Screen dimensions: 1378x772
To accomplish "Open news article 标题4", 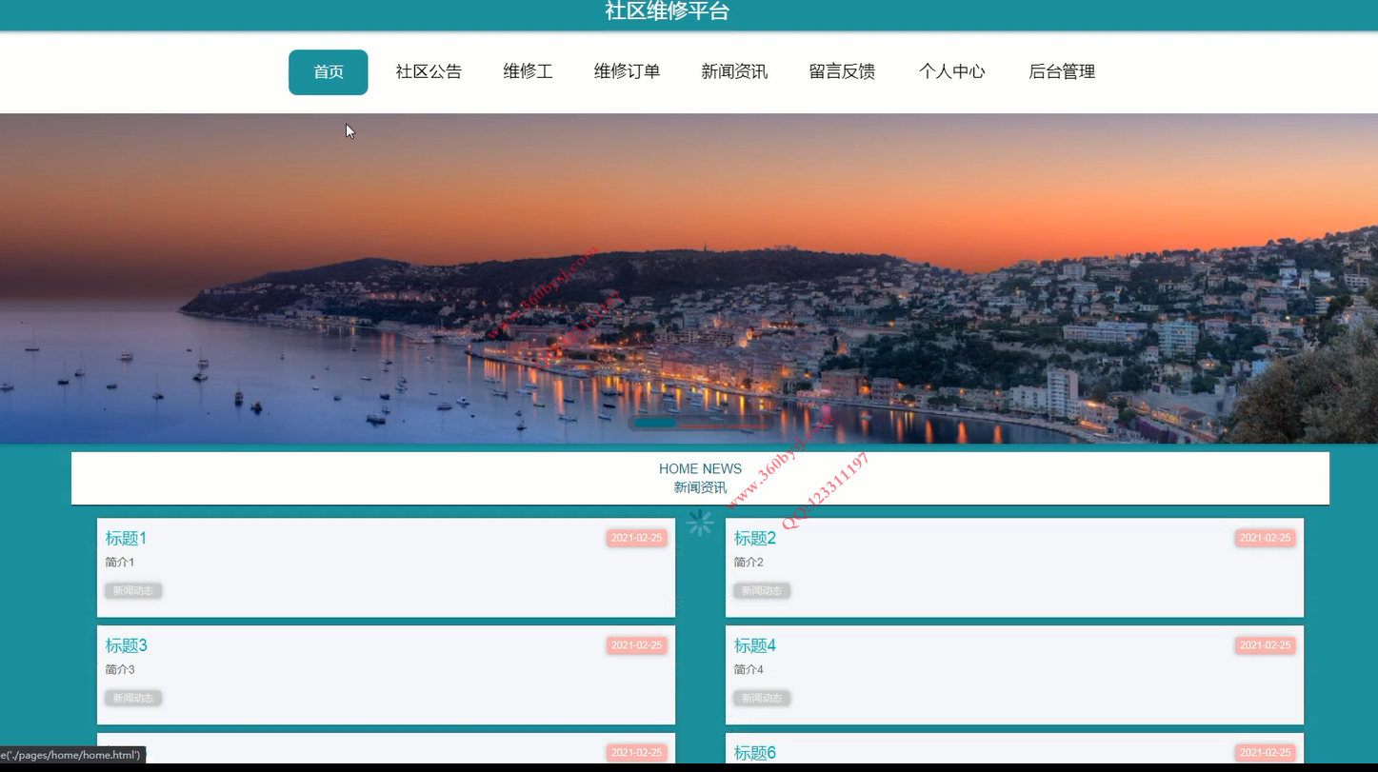I will (x=754, y=646).
